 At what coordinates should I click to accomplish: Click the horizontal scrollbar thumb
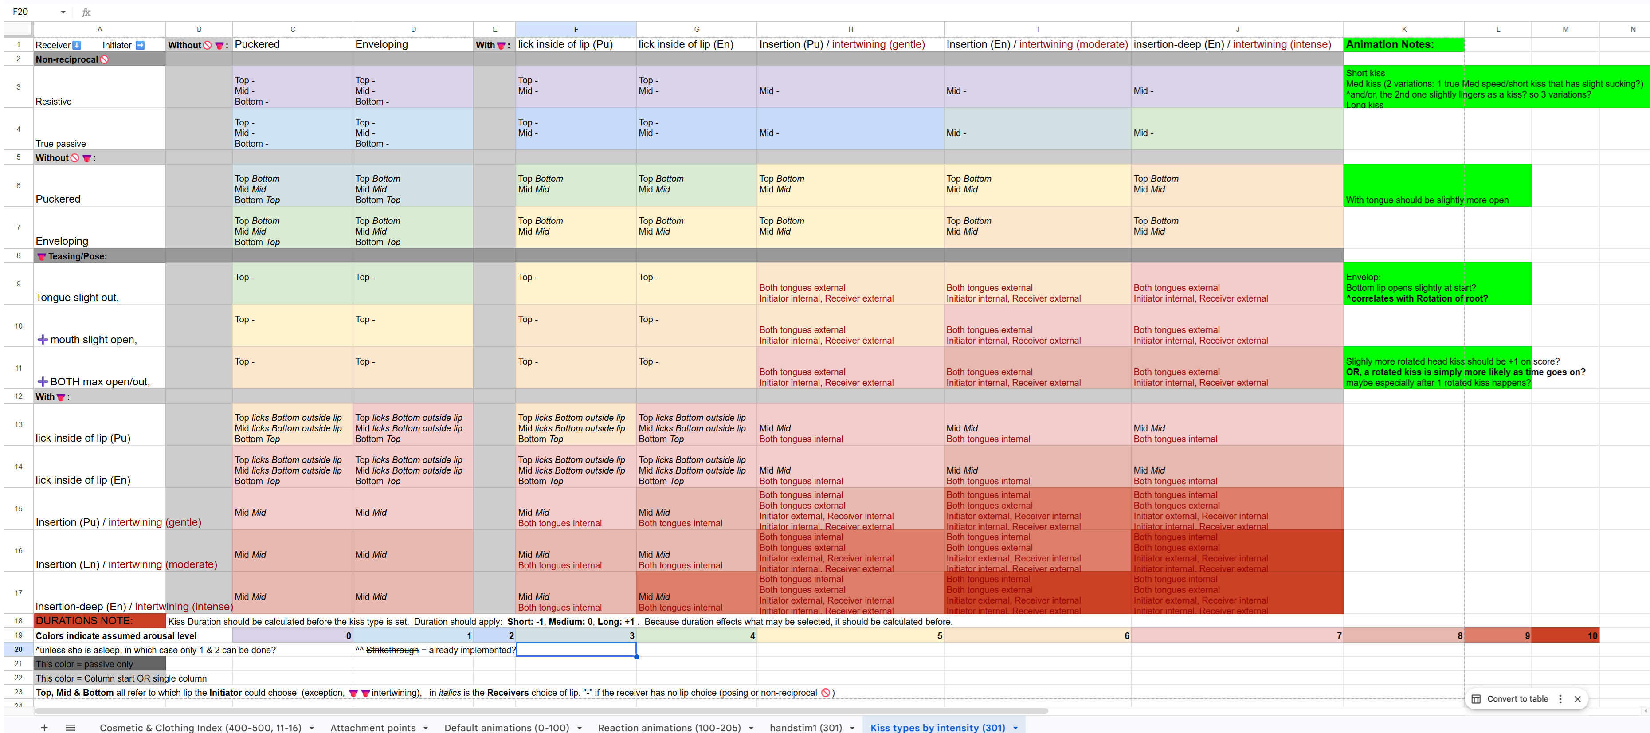[541, 711]
